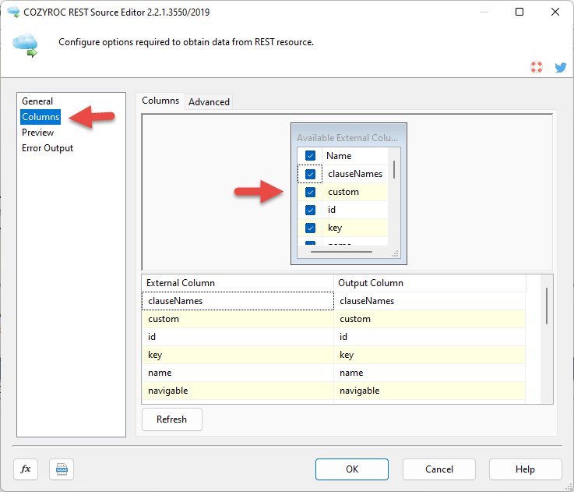Maximize the REST Source Editor window
The image size is (574, 492).
pyautogui.click(x=519, y=12)
